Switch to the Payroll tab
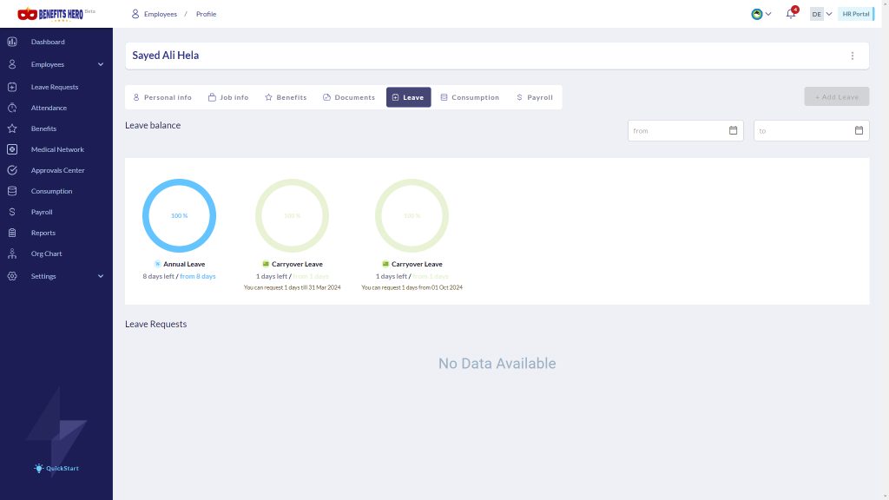This screenshot has width=889, height=500. pyautogui.click(x=535, y=97)
